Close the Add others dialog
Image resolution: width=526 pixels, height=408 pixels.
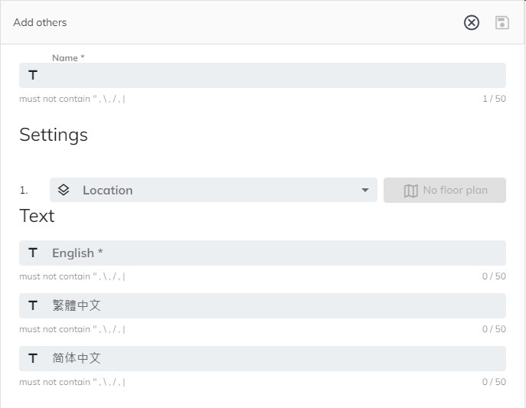point(472,22)
